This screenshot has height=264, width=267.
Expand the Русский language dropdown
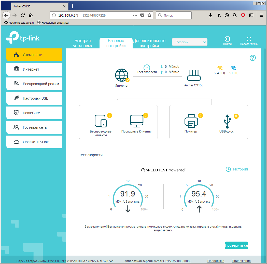point(190,42)
